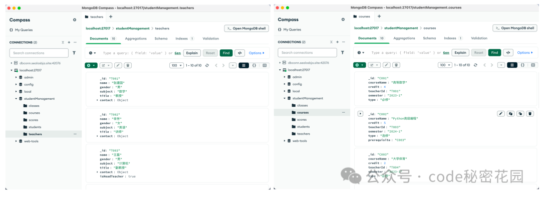Clone document C002
The width and height of the screenshot is (541, 198).
(520, 113)
